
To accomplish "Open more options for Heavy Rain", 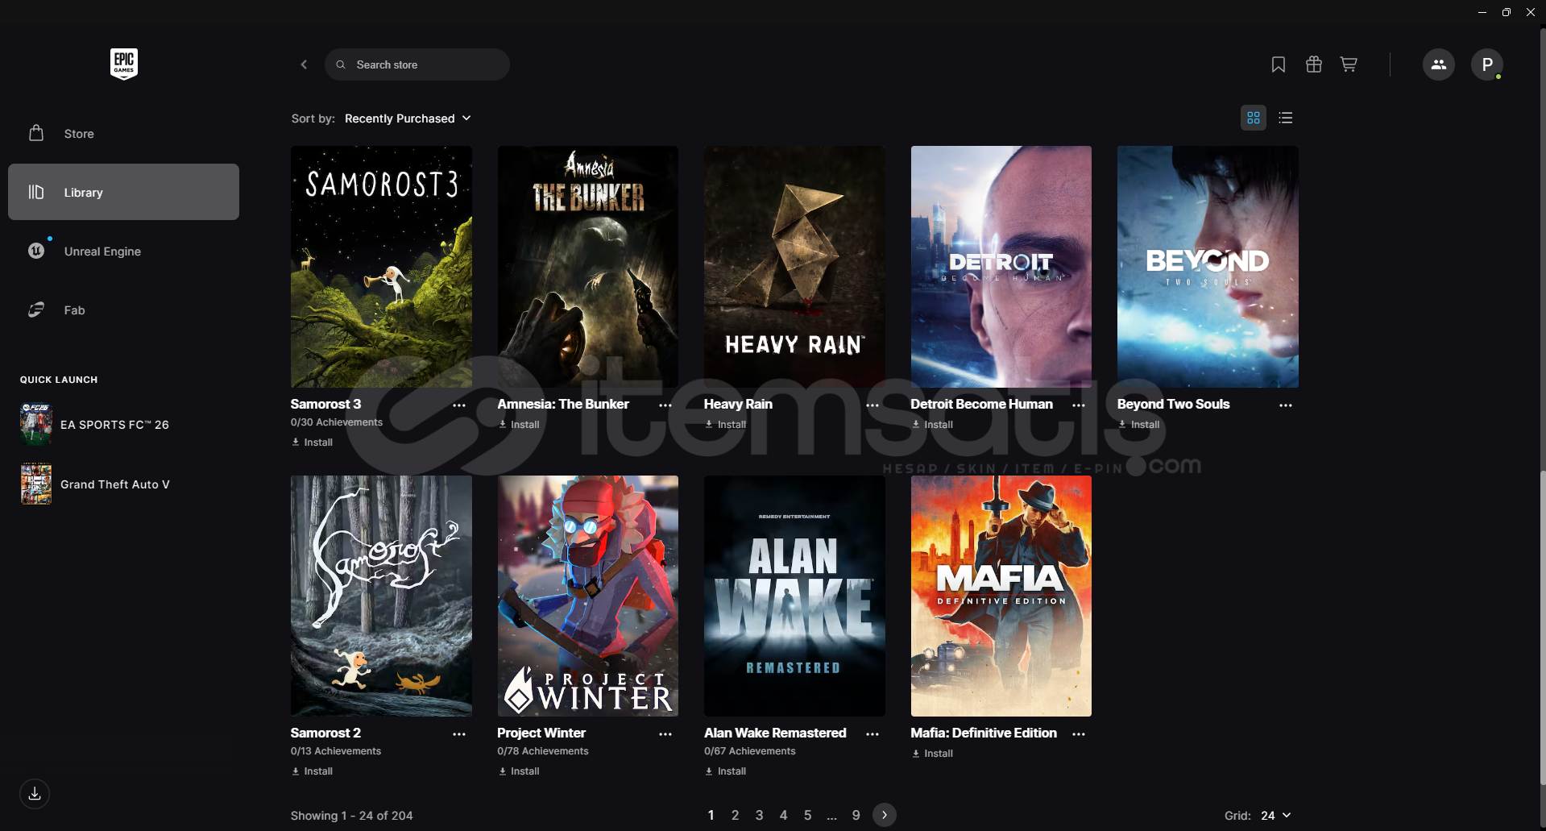I will pyautogui.click(x=872, y=405).
